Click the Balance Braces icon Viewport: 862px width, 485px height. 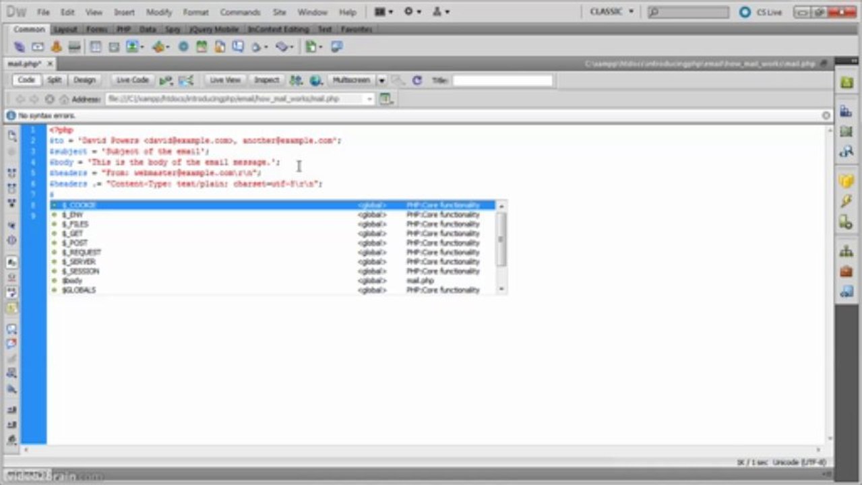tap(12, 240)
